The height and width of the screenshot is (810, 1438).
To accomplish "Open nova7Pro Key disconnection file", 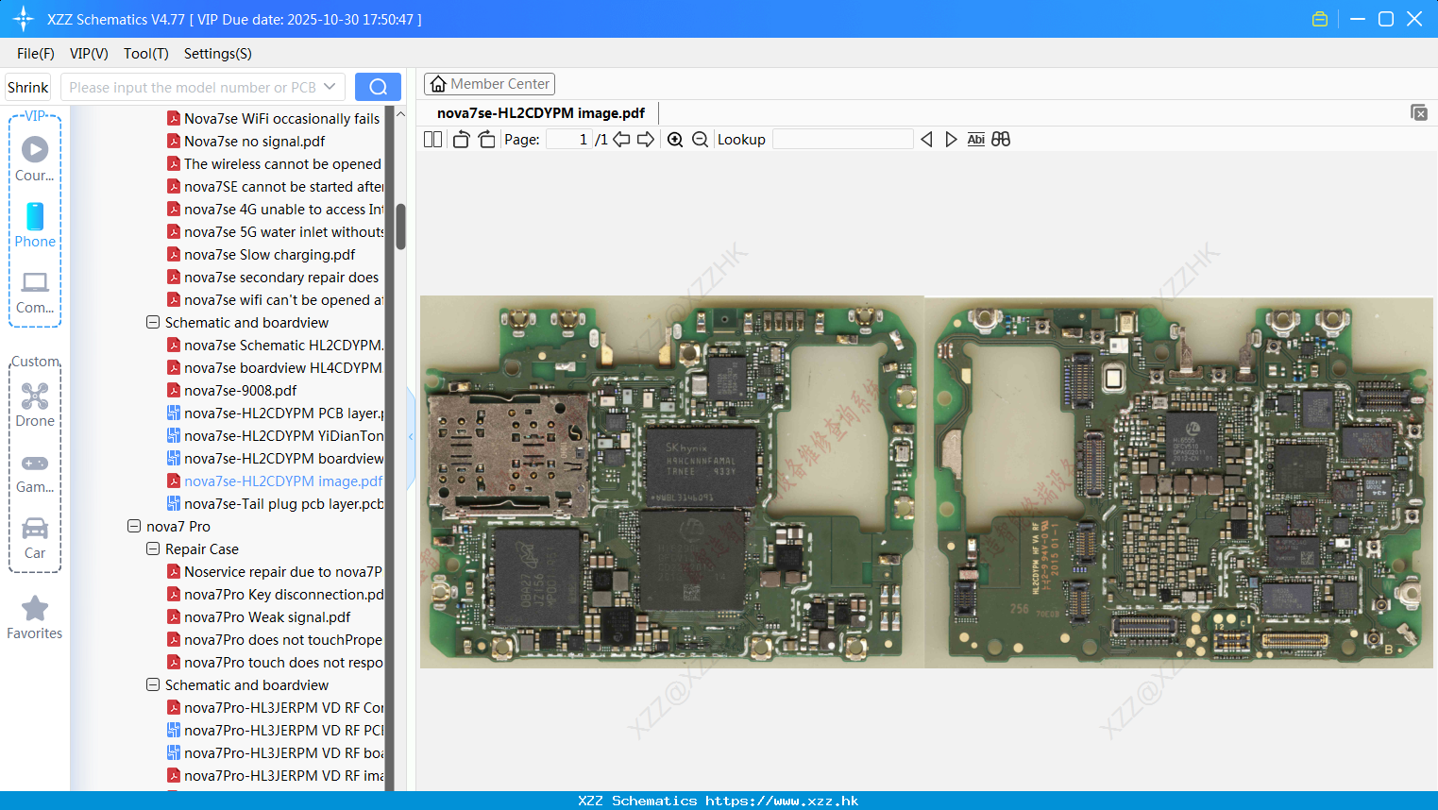I will [x=282, y=594].
